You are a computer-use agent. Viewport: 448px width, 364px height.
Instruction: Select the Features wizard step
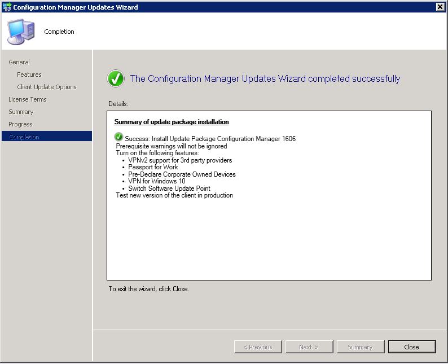pyautogui.click(x=29, y=74)
